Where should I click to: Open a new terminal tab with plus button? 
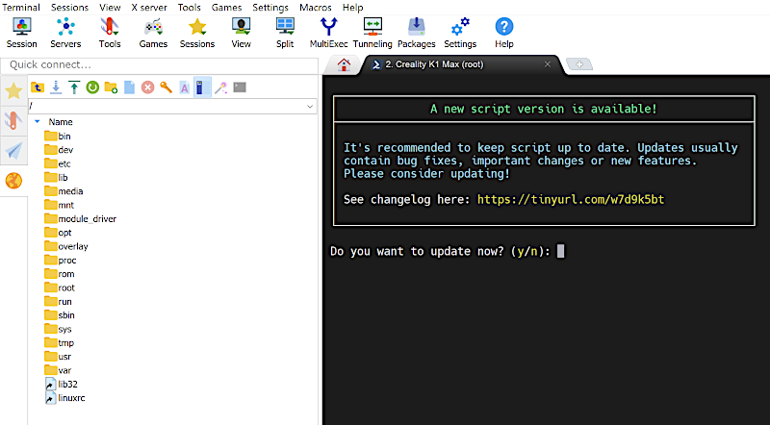[x=579, y=64]
